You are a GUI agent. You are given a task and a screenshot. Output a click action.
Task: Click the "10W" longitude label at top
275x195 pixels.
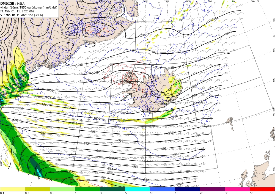coord(188,1)
